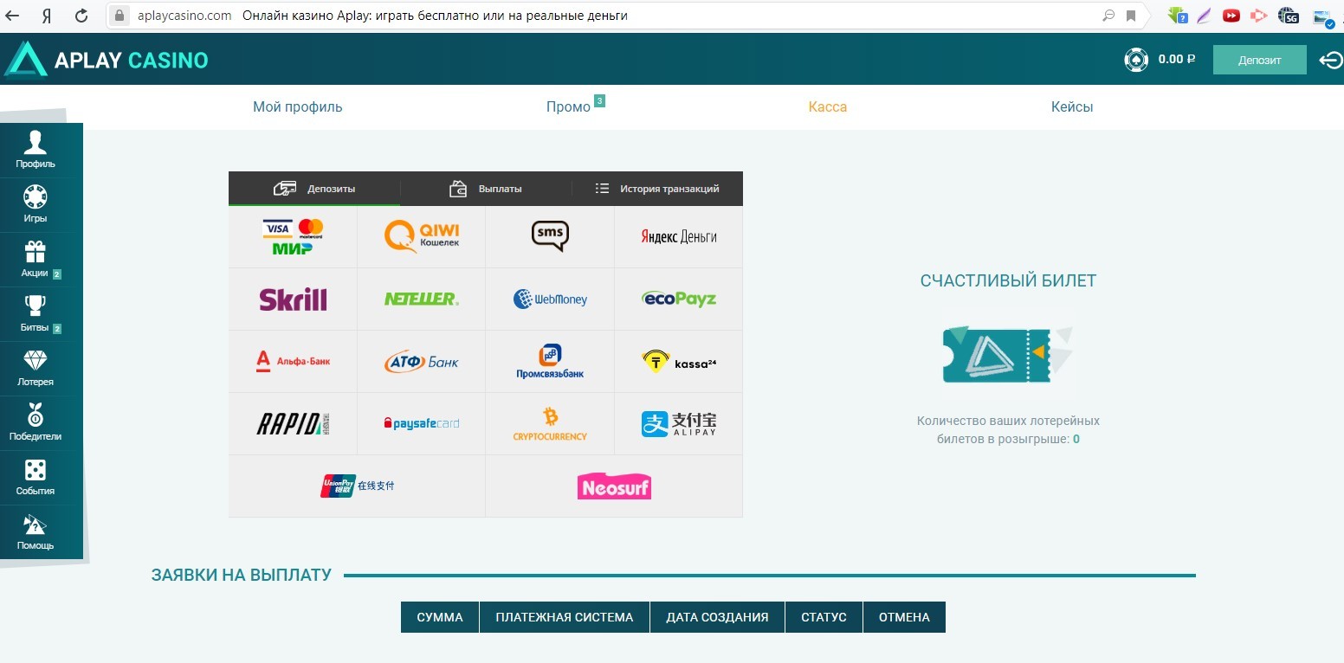The image size is (1344, 663).
Task: Choose Alipay payment method
Action: click(679, 424)
